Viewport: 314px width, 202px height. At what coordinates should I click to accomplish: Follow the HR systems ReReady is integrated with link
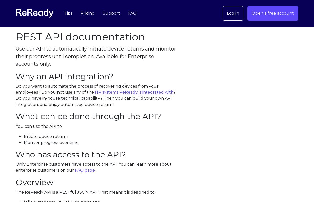click(134, 92)
